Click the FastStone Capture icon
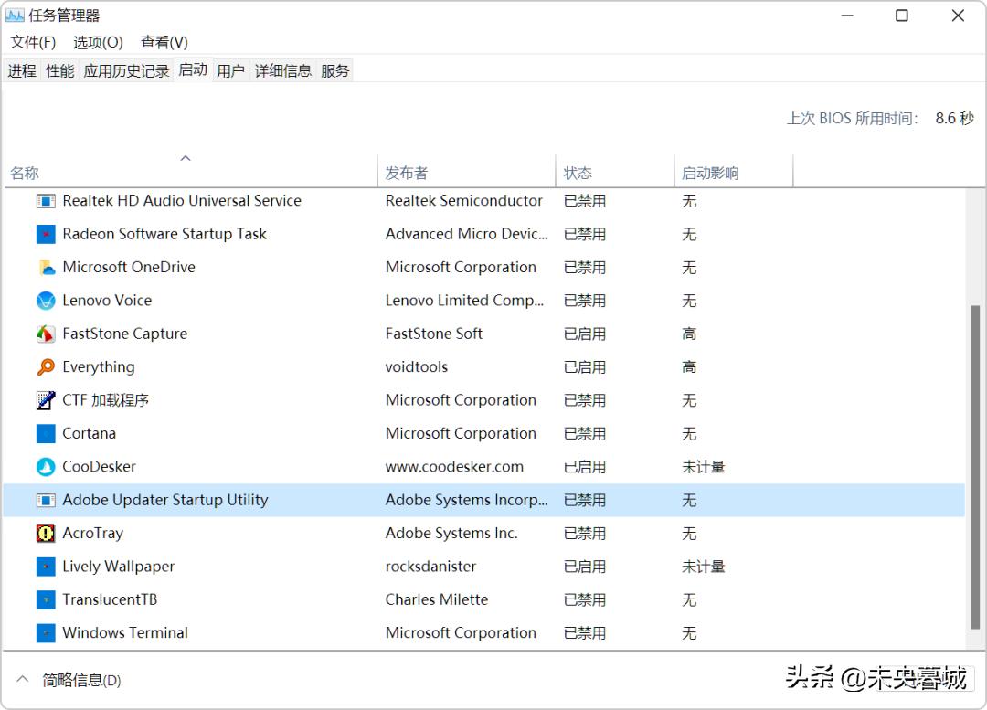The width and height of the screenshot is (987, 710). (x=46, y=334)
